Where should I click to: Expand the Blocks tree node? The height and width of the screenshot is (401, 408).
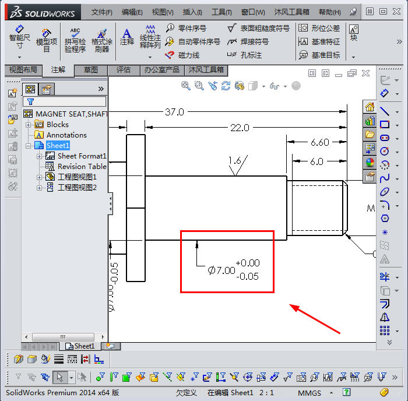[29, 125]
